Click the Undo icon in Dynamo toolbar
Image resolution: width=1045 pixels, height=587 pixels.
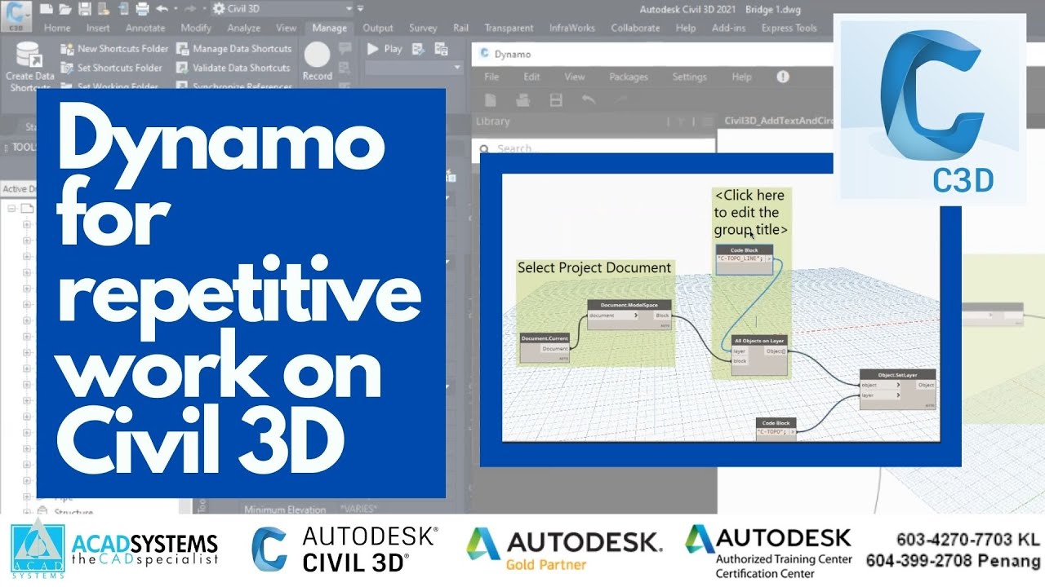point(588,99)
